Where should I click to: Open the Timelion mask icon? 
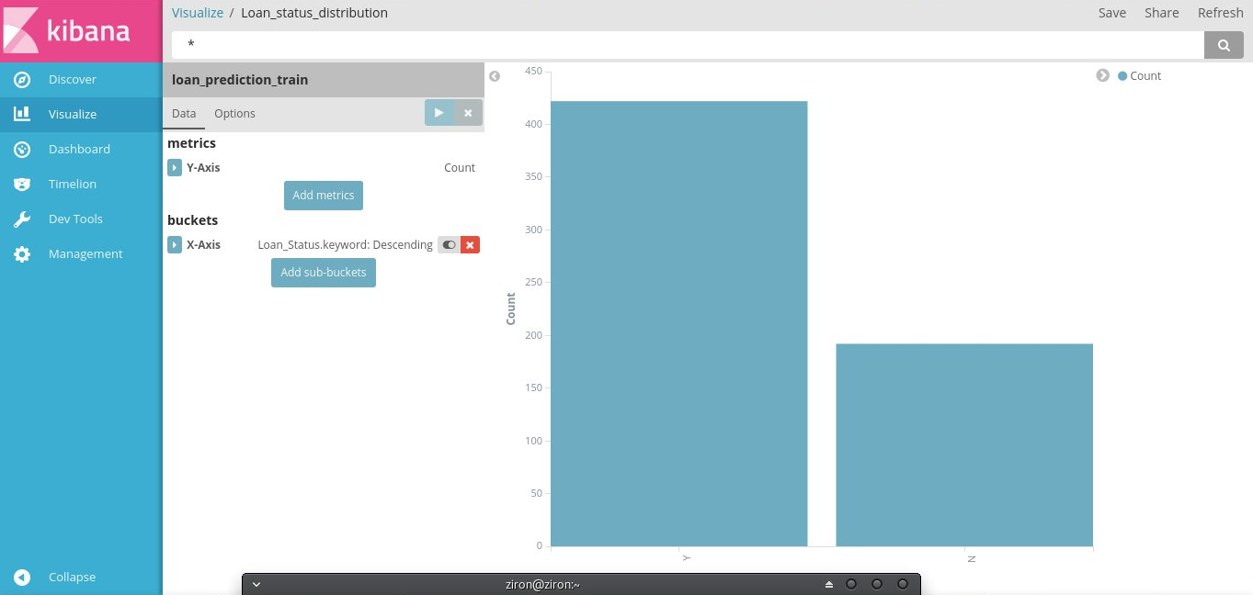(x=22, y=185)
